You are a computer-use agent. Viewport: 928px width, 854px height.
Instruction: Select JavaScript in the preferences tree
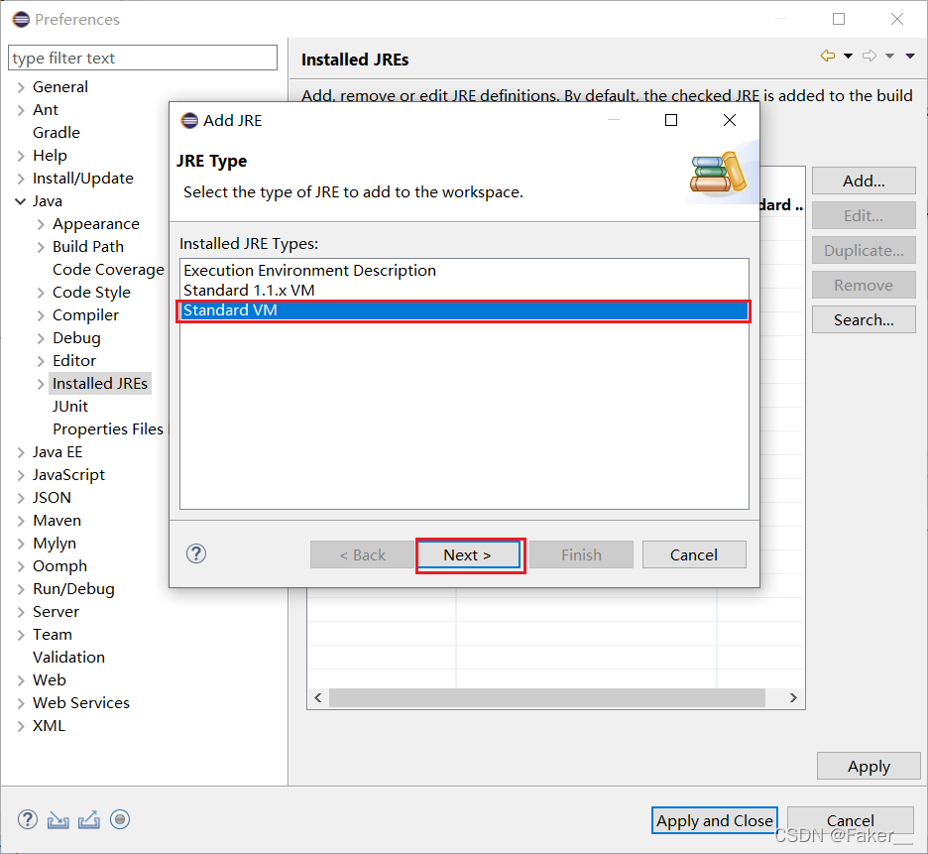click(x=68, y=475)
